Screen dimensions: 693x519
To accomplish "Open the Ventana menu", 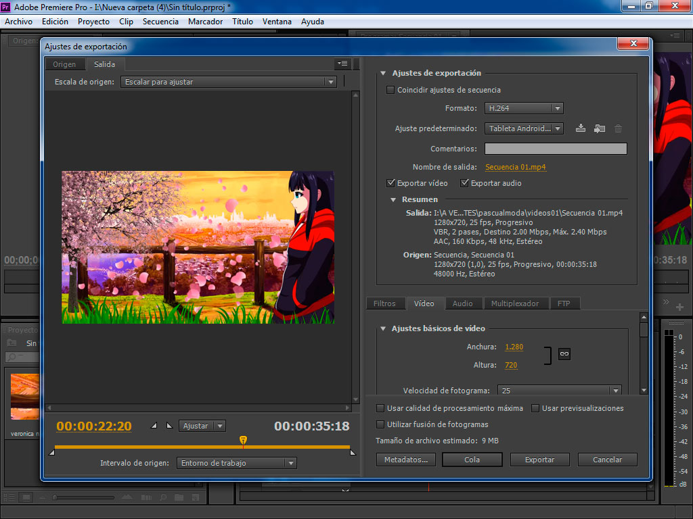I will 277,22.
